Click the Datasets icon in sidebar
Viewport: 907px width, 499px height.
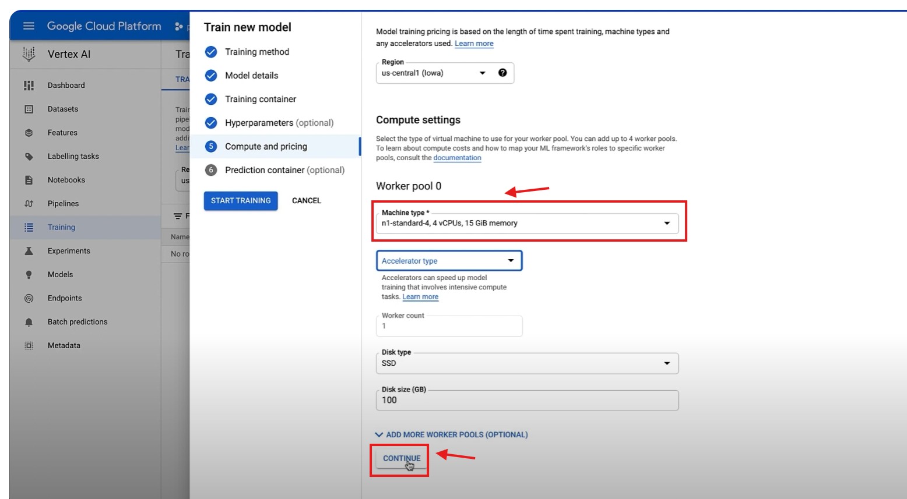29,109
